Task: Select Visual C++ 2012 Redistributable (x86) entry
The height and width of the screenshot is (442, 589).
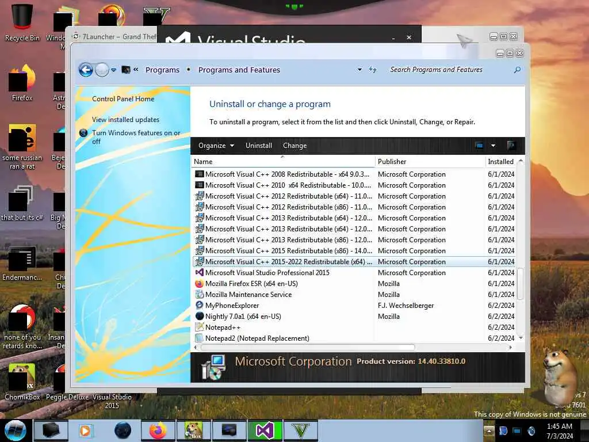Action: 354,207
